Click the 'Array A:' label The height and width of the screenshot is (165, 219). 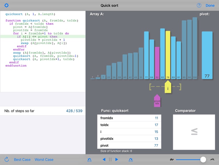(97, 14)
